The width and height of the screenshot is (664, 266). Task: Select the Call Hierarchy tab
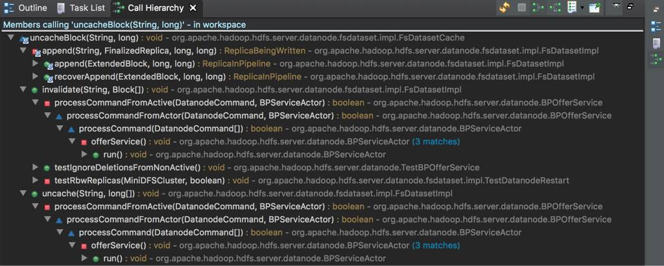[x=156, y=8]
